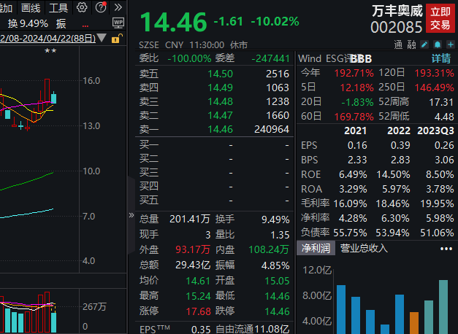
Task: Click the 买一 bid row label
Action: pyautogui.click(x=149, y=144)
